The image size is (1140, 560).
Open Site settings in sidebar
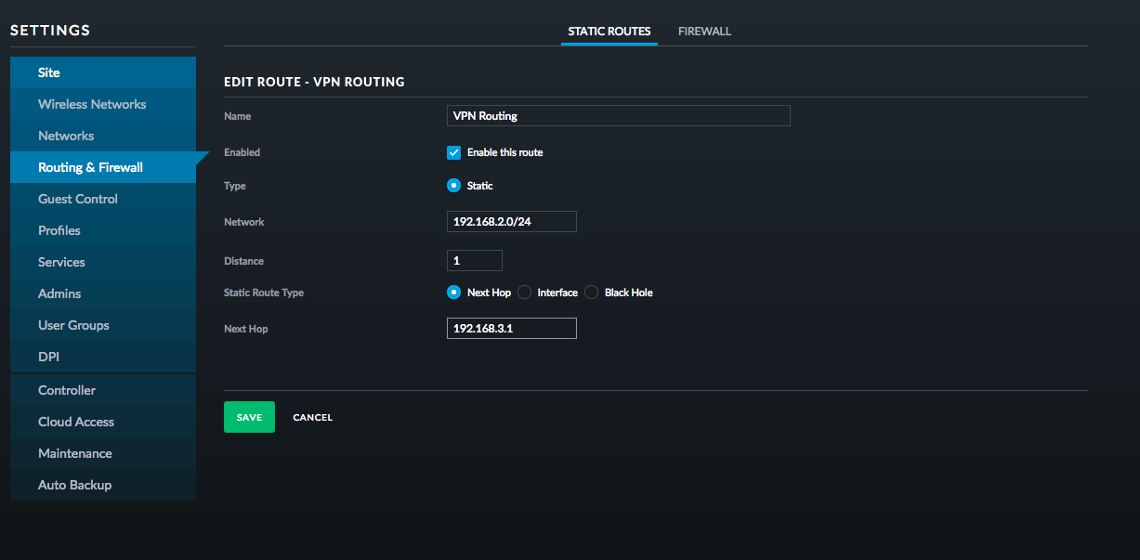point(49,72)
